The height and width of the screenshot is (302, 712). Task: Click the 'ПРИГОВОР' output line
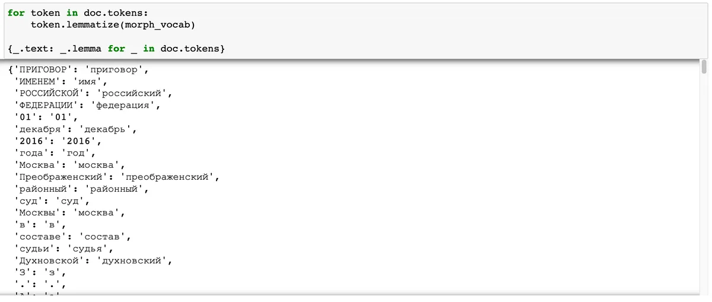point(78,70)
